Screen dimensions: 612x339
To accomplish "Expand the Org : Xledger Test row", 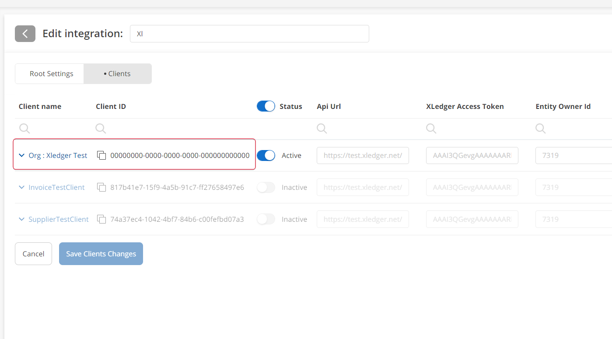I will click(22, 155).
